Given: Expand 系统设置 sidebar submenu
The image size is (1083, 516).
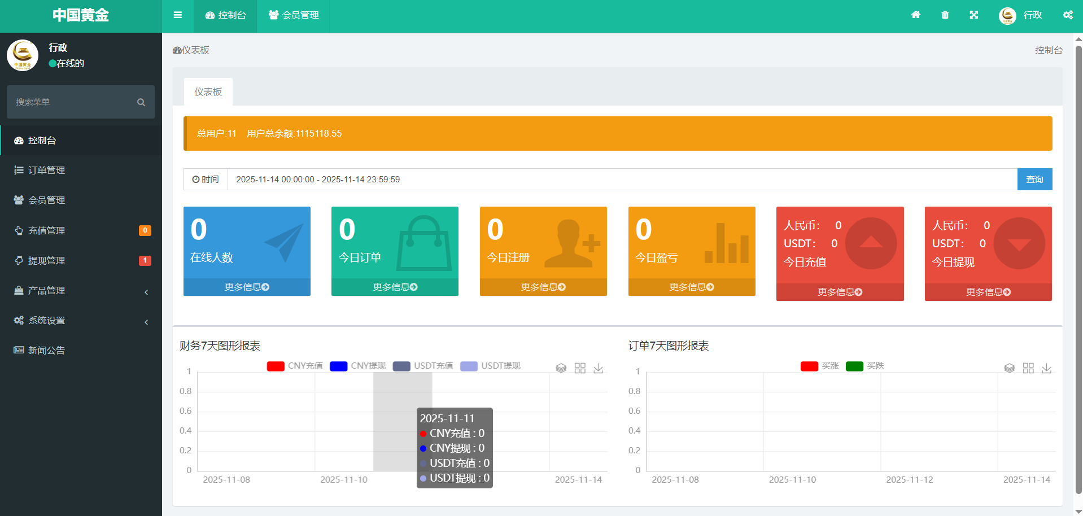Looking at the screenshot, I should (x=81, y=321).
